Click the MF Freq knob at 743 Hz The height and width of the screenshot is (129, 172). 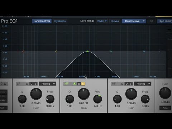click(x=97, y=99)
